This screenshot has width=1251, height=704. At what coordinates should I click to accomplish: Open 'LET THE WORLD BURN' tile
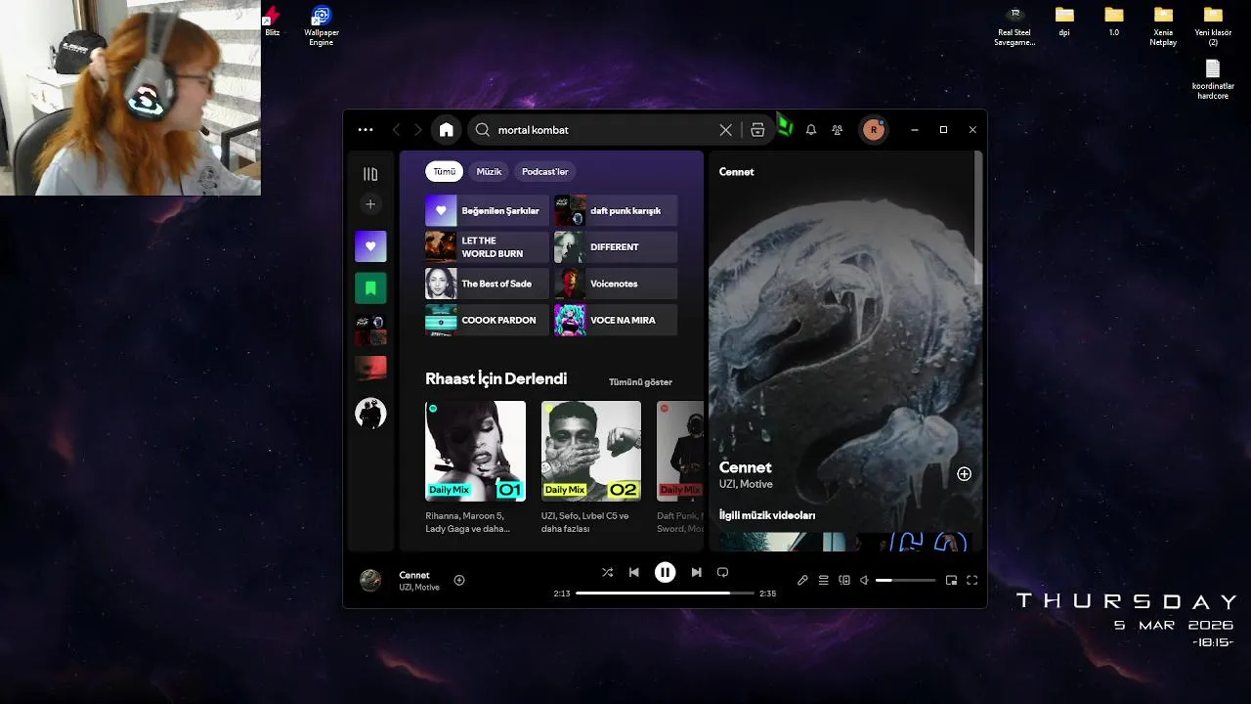[x=487, y=246]
